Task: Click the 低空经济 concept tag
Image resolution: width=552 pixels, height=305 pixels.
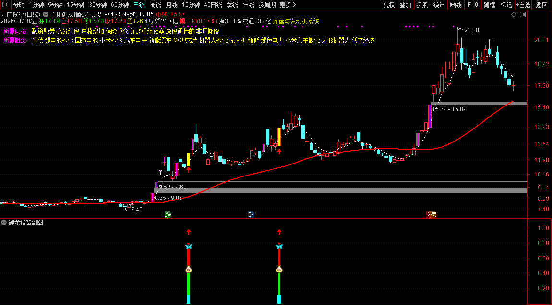Action: 363,40
